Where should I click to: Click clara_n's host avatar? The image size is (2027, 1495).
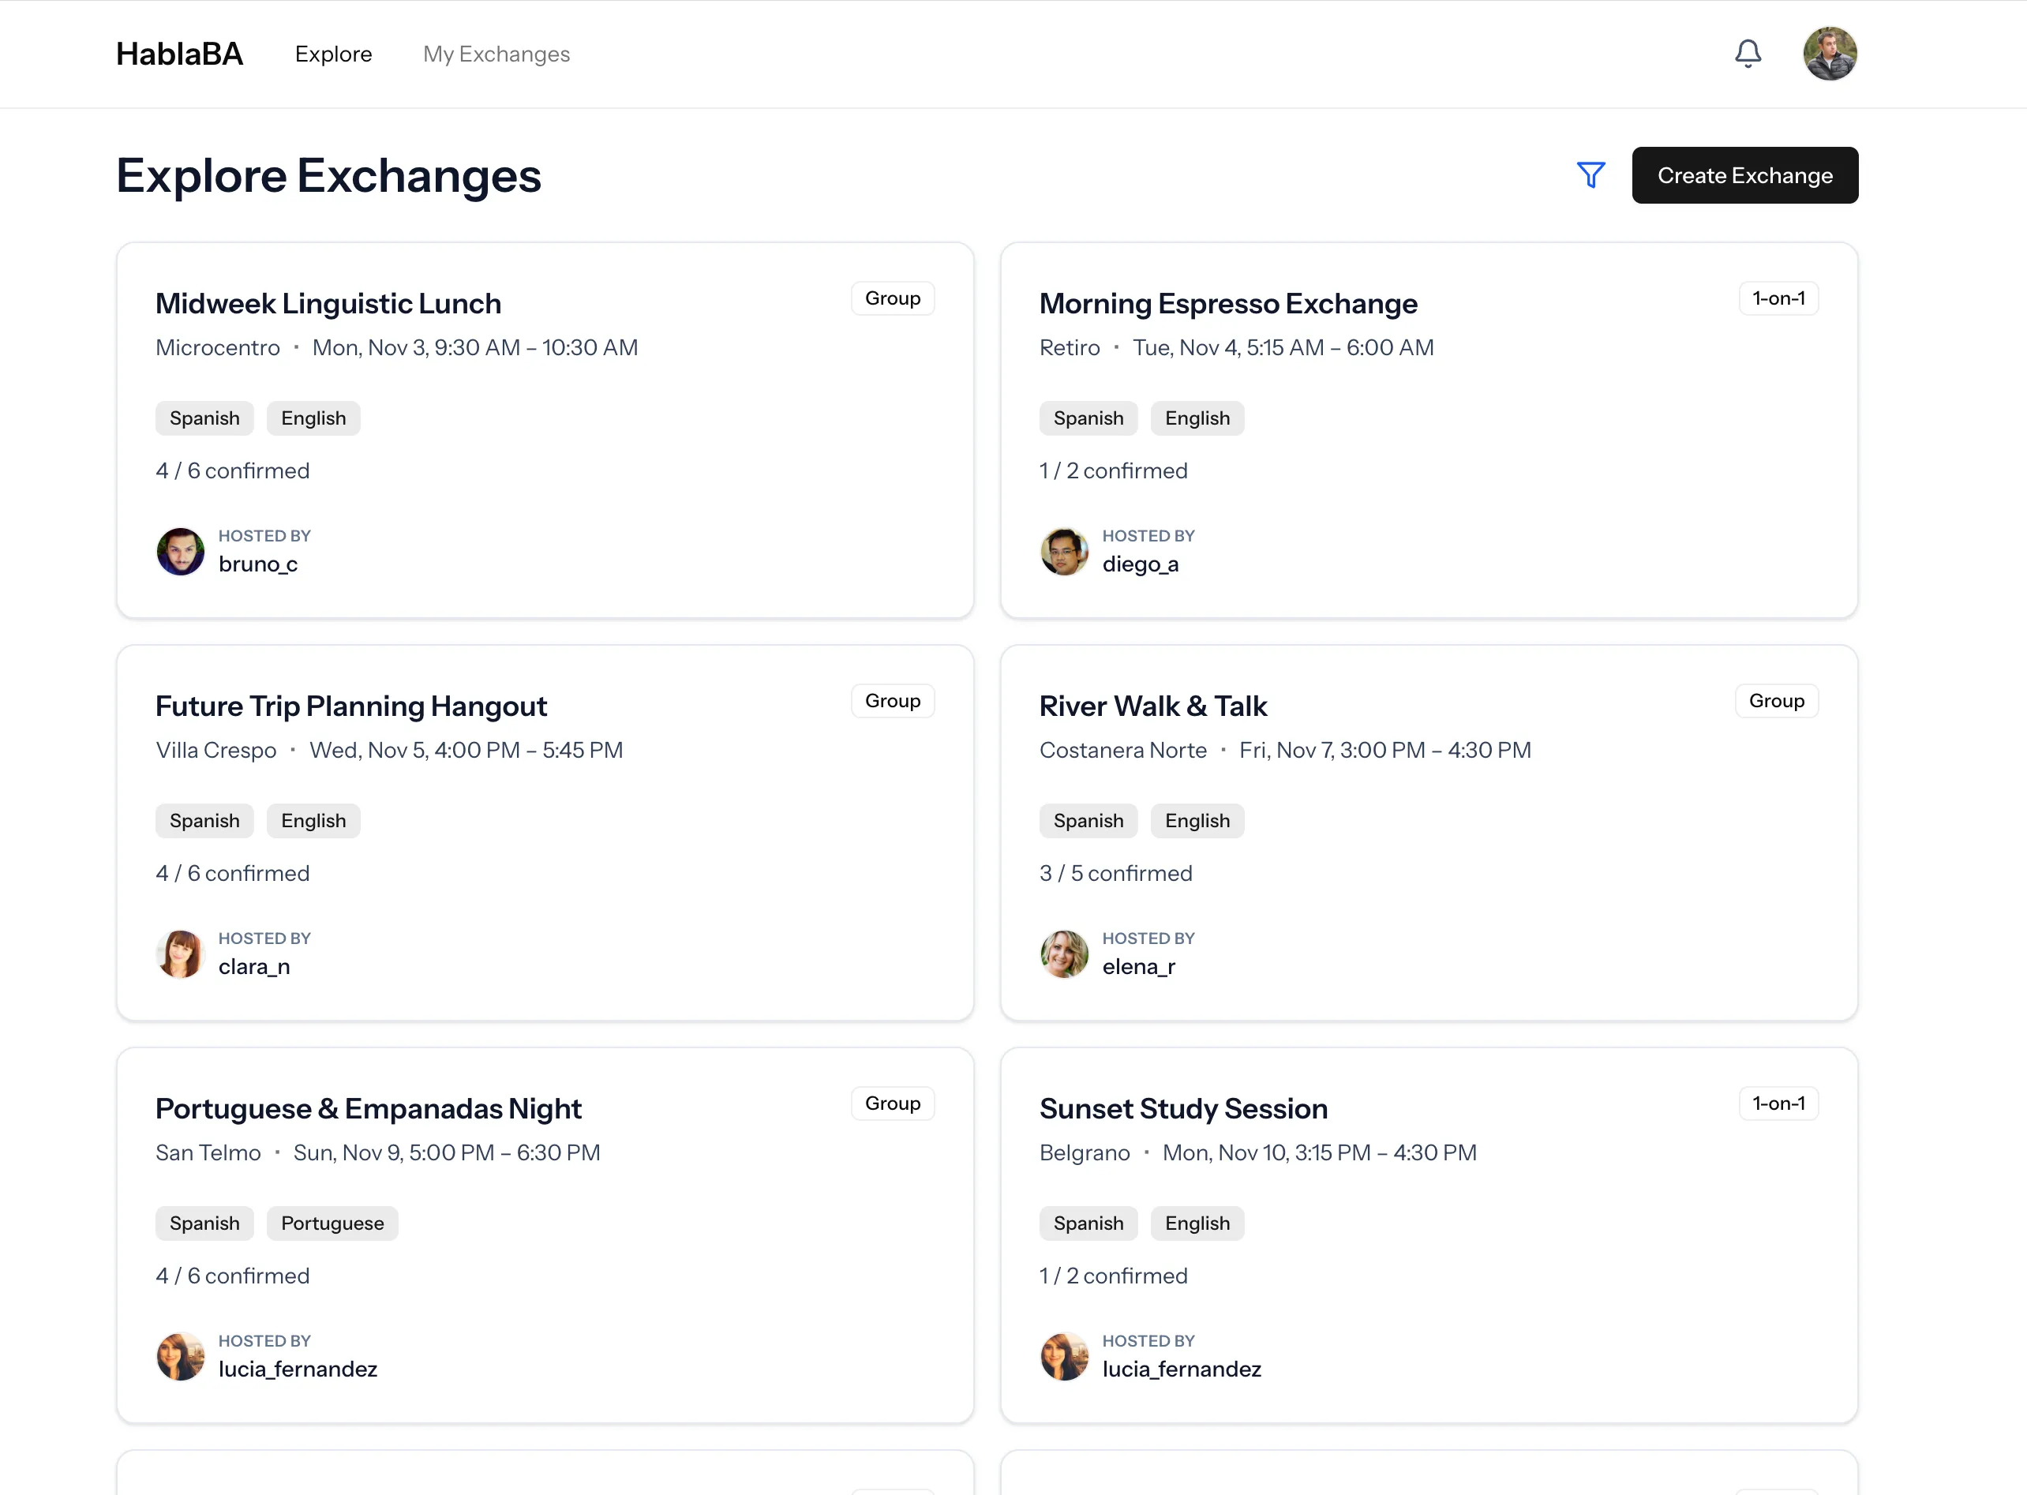tap(180, 954)
